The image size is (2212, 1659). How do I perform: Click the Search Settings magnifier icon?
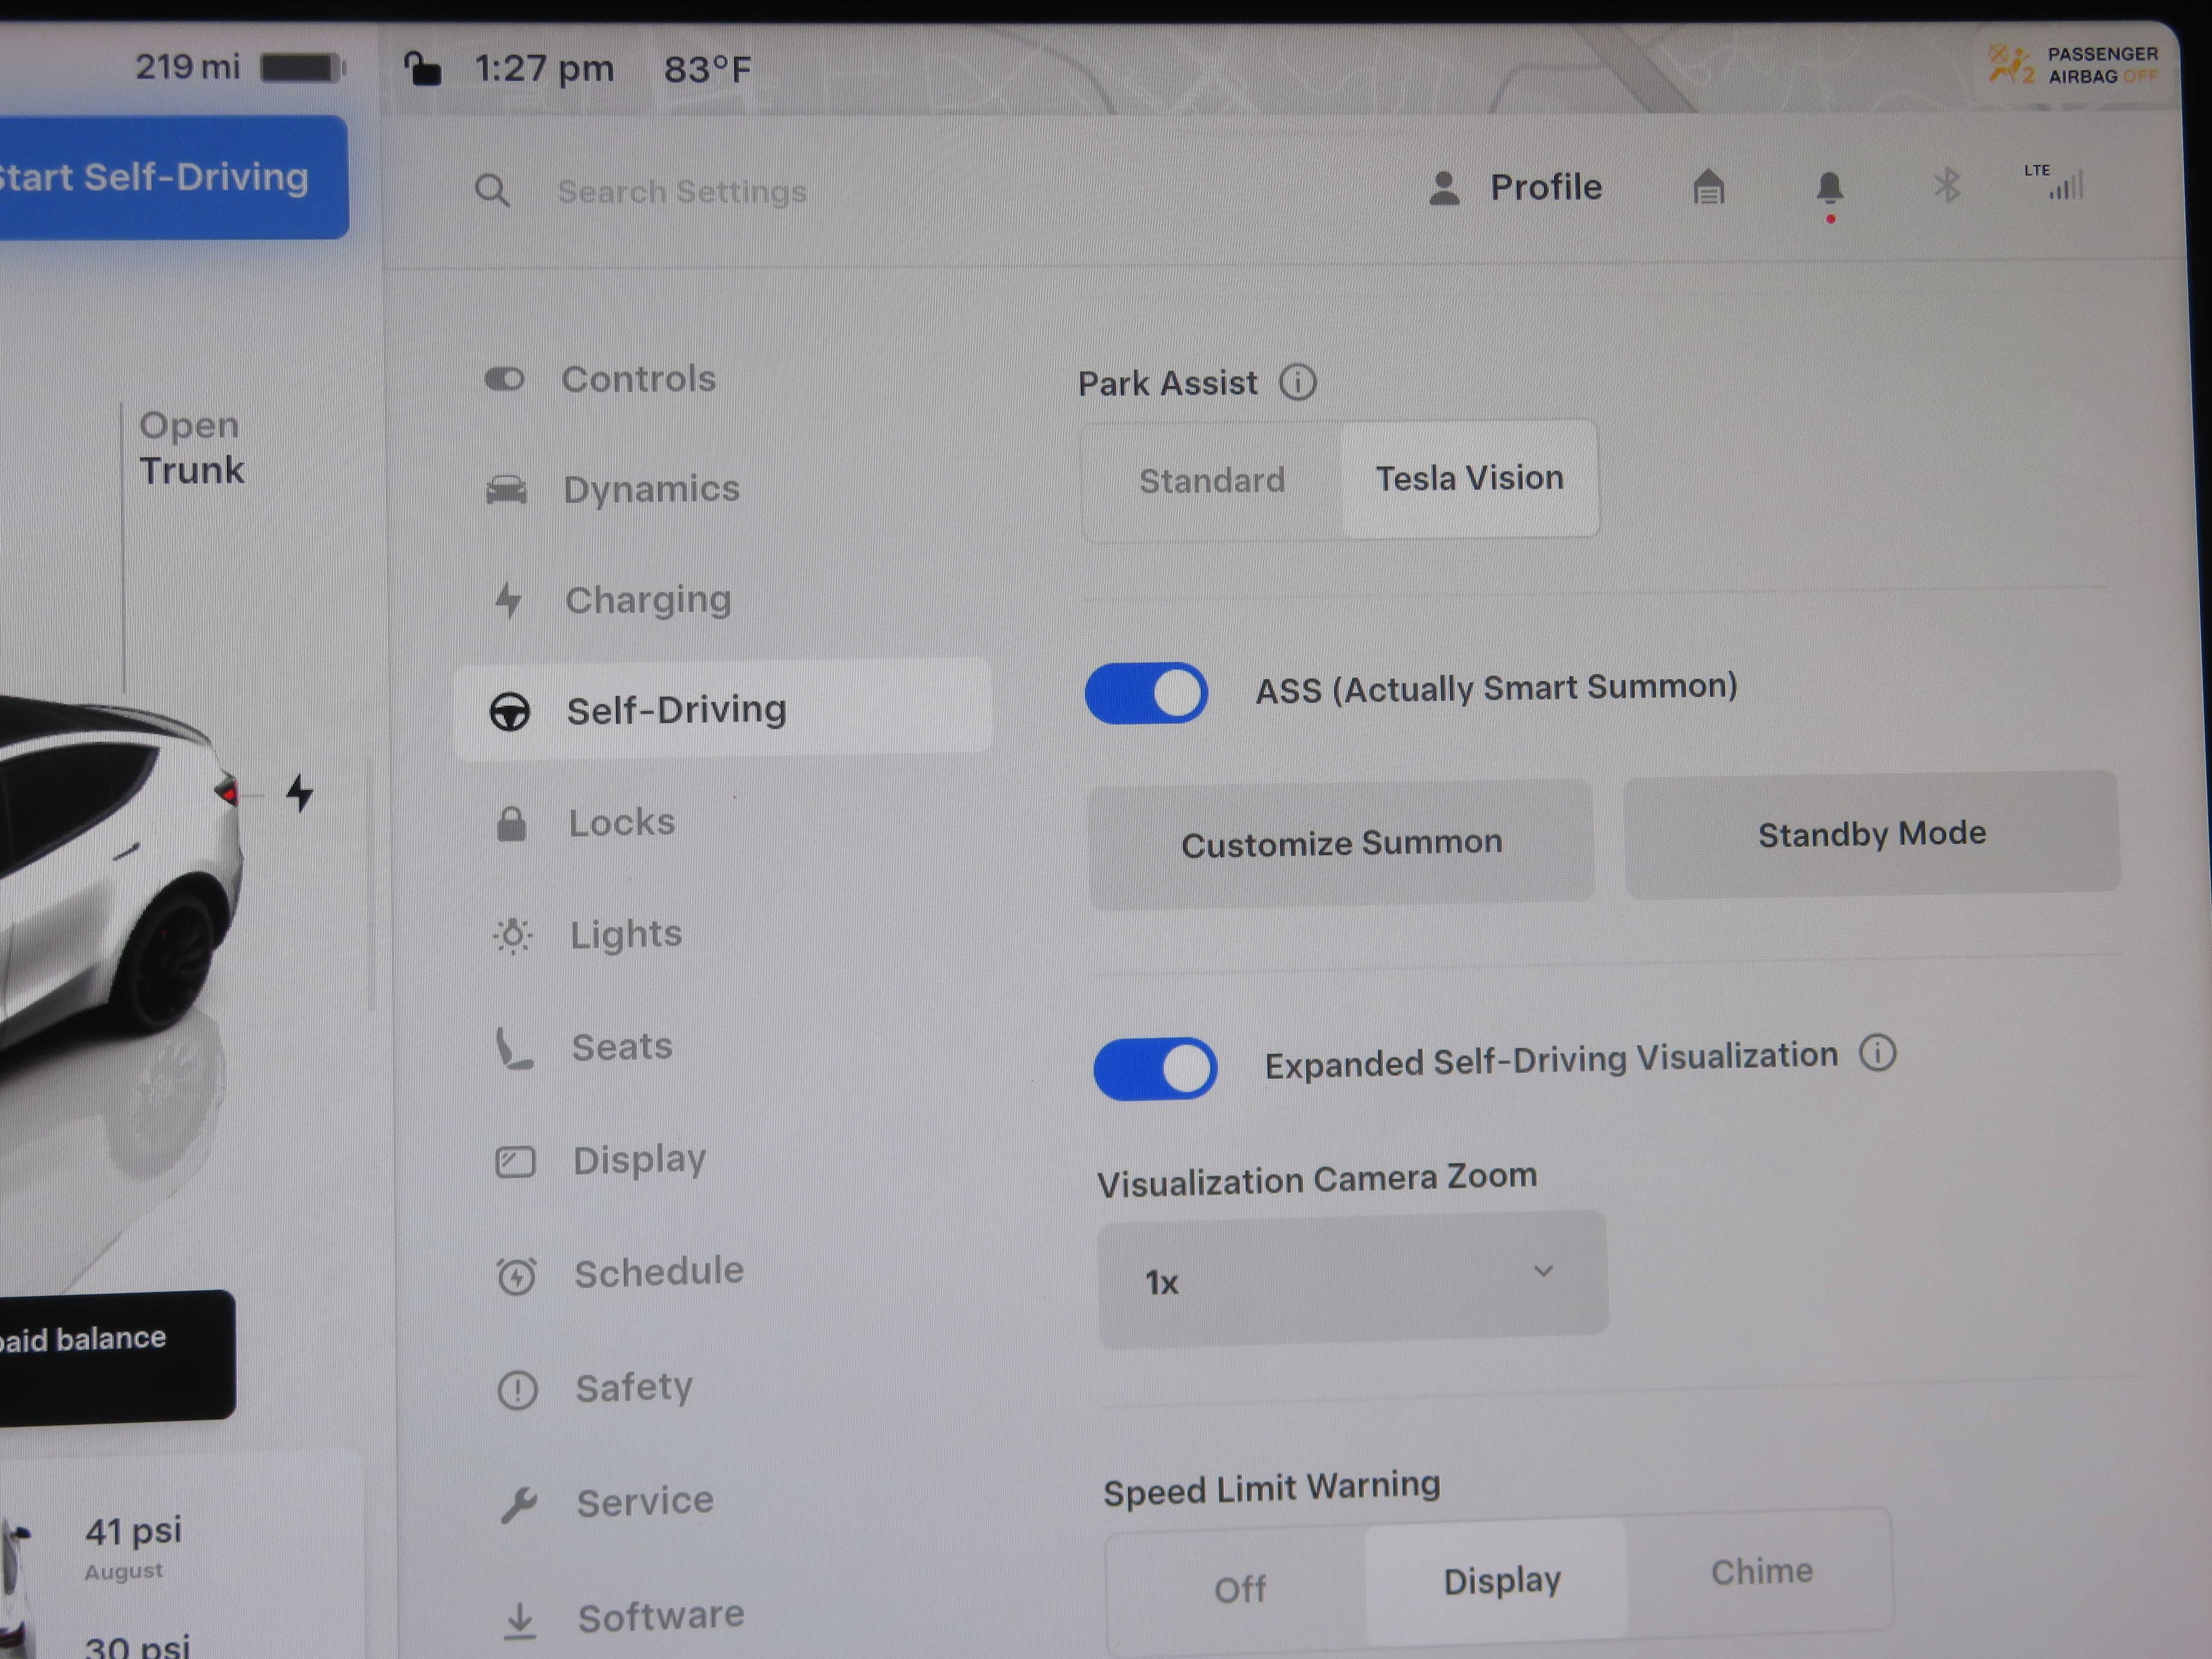pyautogui.click(x=492, y=190)
